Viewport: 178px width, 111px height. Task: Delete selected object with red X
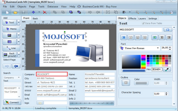[45, 12]
